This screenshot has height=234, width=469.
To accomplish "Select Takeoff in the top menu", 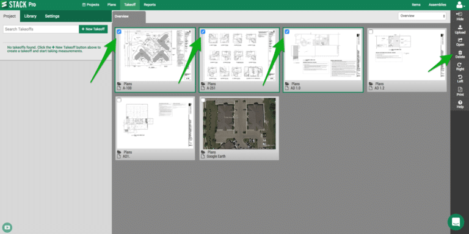I will 130,5.
